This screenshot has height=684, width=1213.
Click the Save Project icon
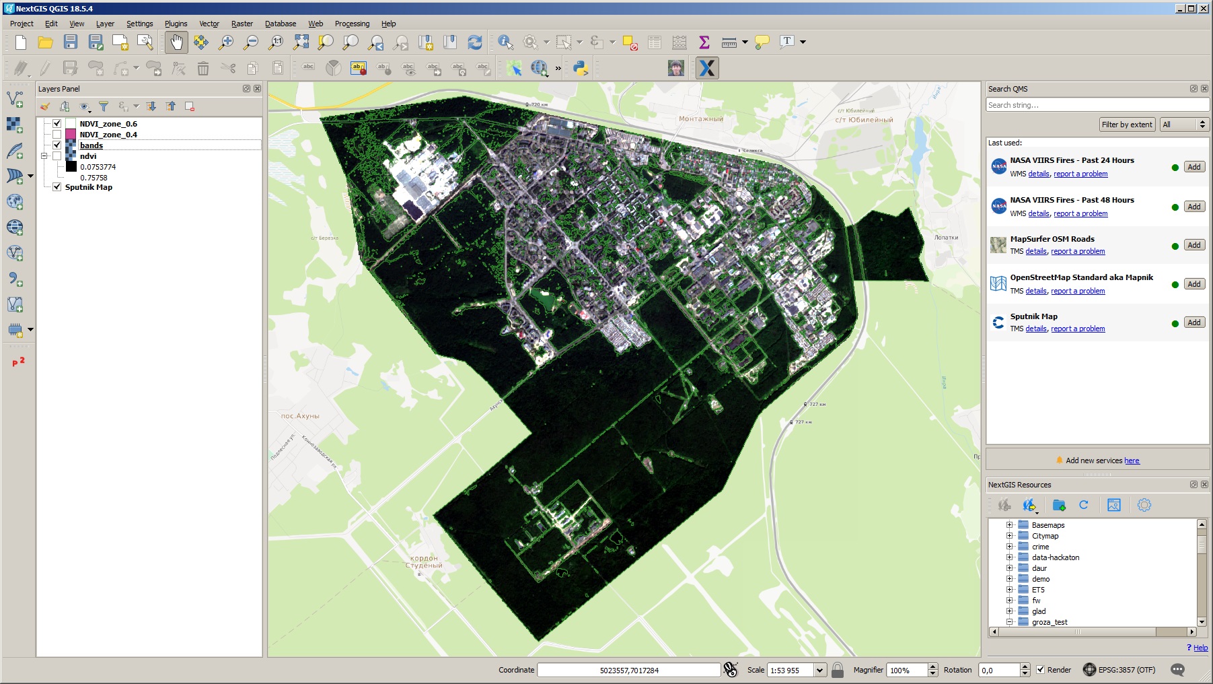(71, 42)
